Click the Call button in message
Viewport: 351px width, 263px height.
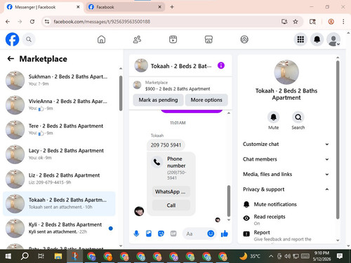(171, 205)
